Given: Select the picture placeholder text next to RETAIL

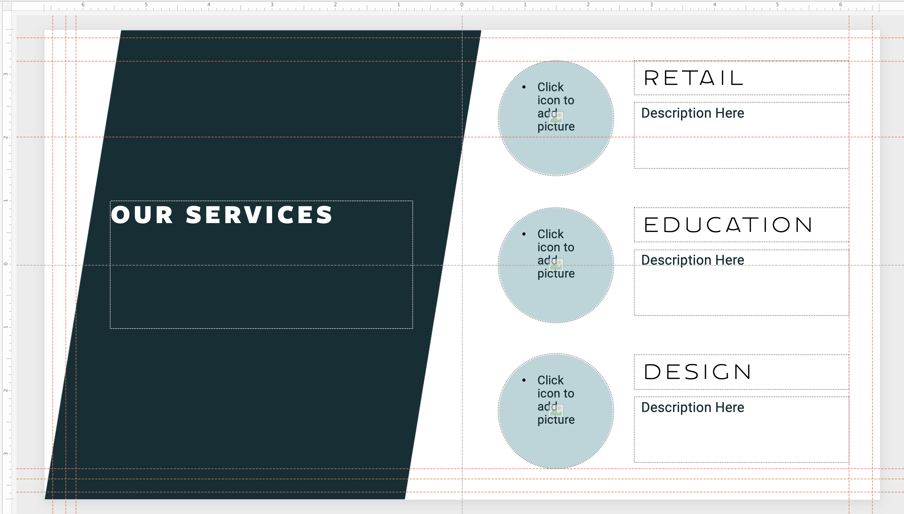Looking at the screenshot, I should tap(556, 107).
